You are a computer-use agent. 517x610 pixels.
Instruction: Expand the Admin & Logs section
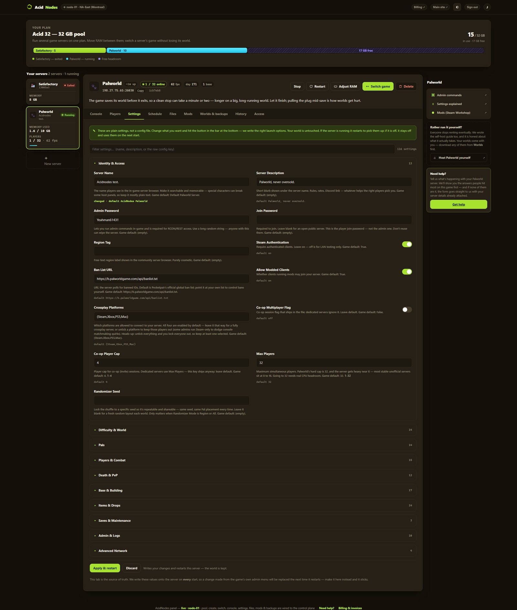click(253, 536)
